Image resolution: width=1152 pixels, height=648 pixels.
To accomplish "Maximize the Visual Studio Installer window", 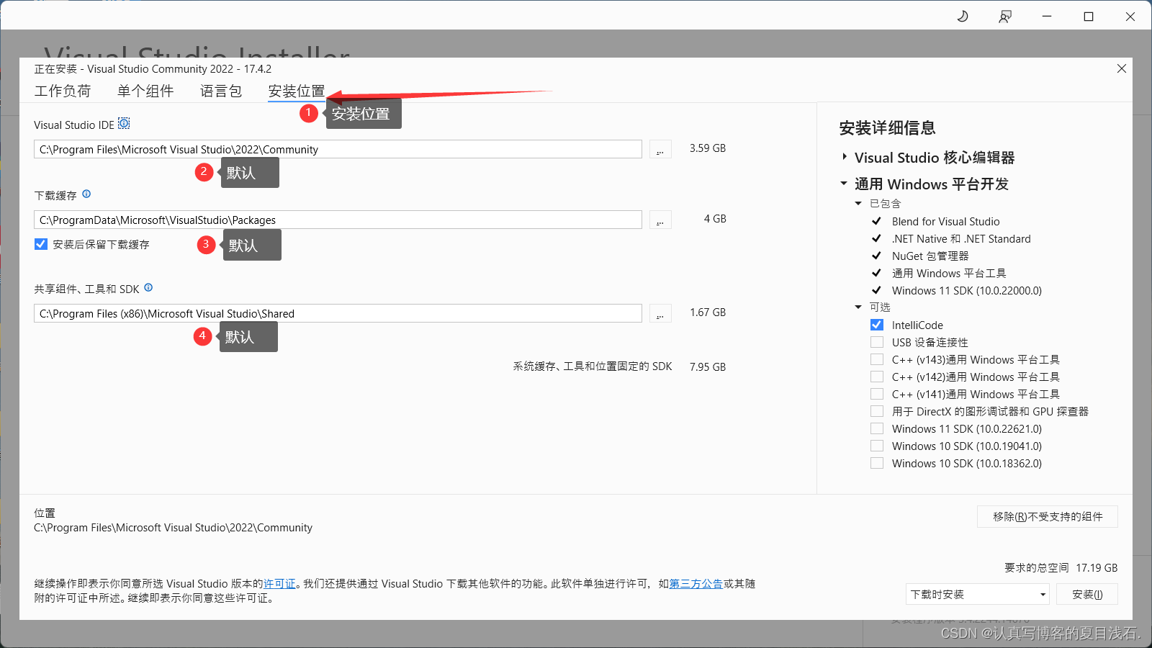I will click(1089, 16).
